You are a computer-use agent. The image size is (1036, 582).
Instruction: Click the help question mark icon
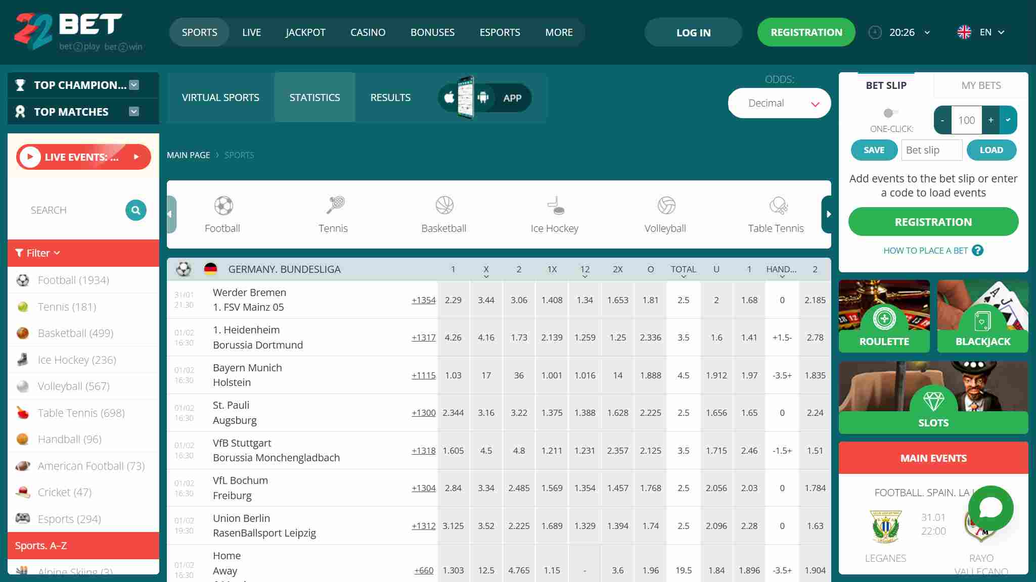[x=978, y=251]
